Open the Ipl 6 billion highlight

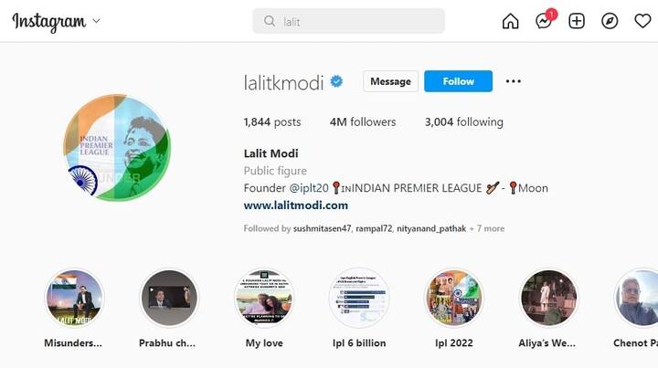(x=359, y=308)
